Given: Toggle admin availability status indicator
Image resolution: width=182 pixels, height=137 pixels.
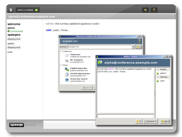Looking at the screenshot, I should (x=36, y=10).
